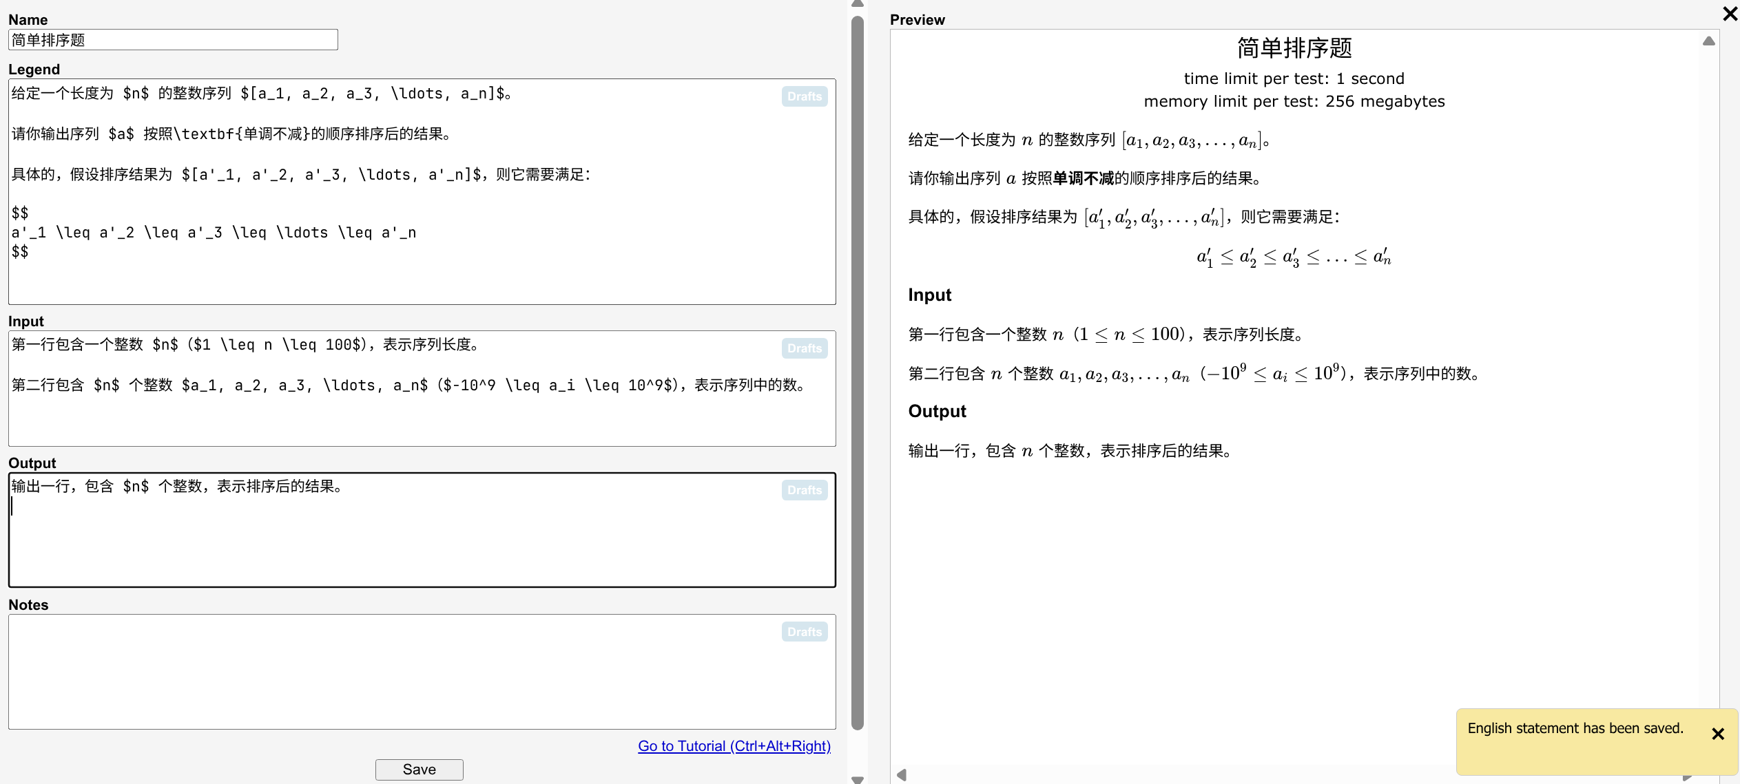Open Drafts for the Input field
This screenshot has height=784, width=1740.
[x=804, y=348]
